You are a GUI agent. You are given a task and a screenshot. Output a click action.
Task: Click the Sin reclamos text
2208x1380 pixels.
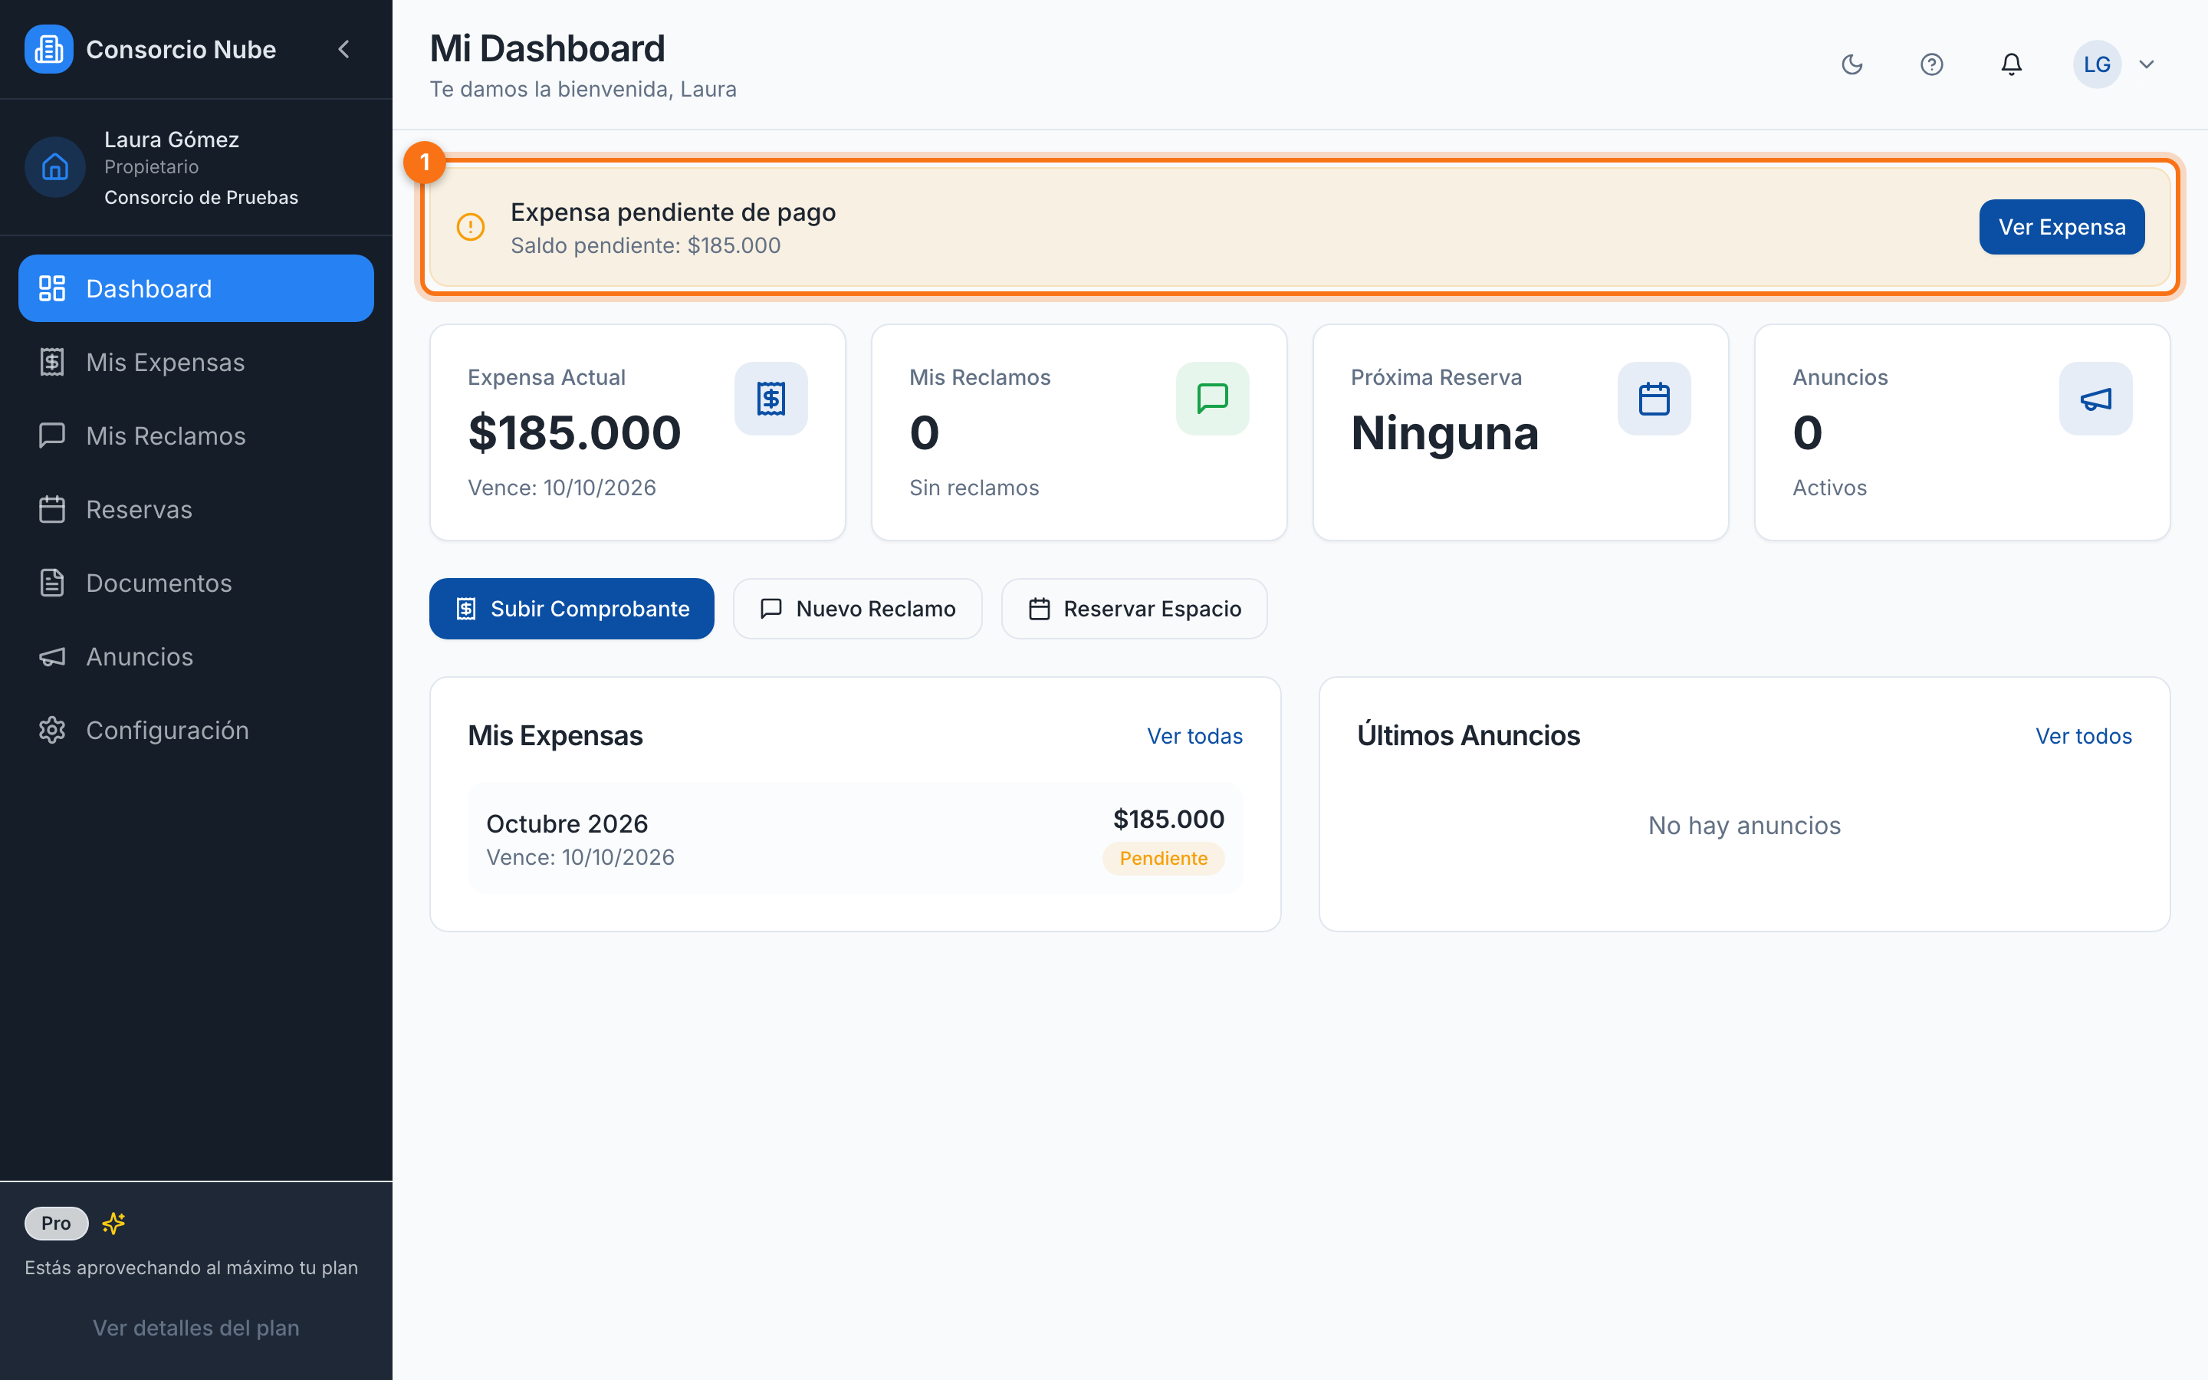pyautogui.click(x=974, y=488)
